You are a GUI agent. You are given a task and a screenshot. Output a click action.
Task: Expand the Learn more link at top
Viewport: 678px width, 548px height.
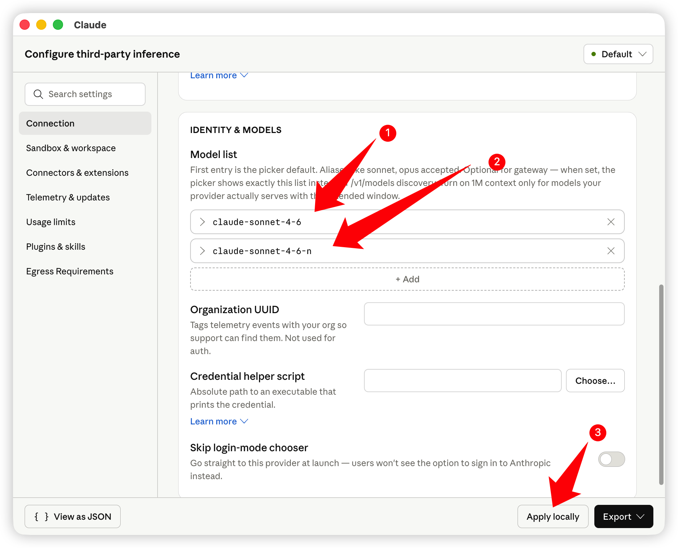(219, 75)
